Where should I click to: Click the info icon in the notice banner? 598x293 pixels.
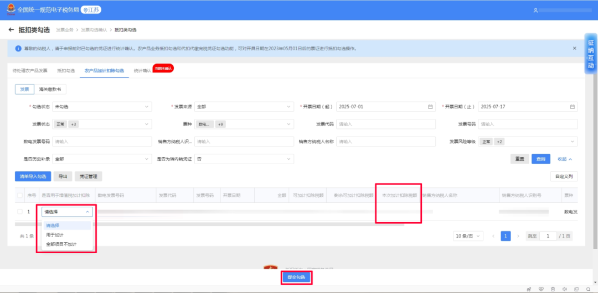(x=18, y=49)
